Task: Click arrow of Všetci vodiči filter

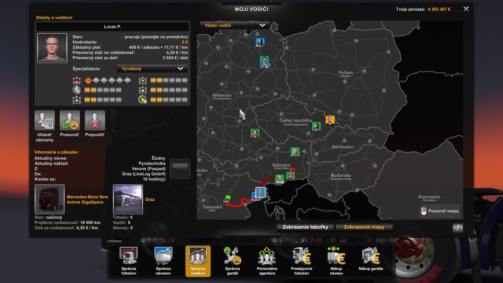Action: (x=262, y=26)
